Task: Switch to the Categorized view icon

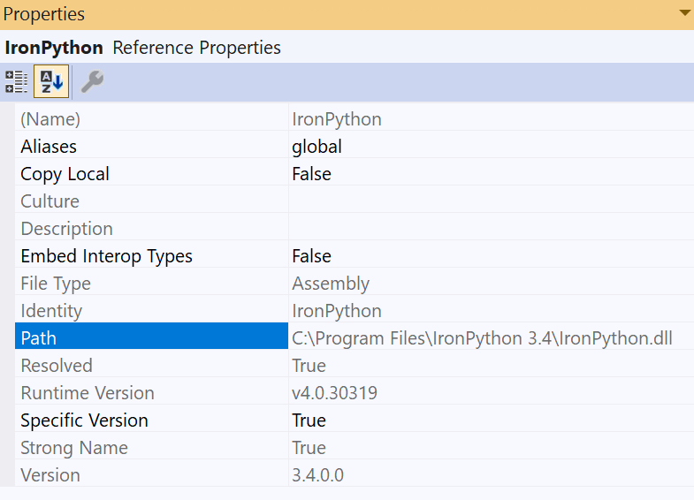Action: (17, 81)
